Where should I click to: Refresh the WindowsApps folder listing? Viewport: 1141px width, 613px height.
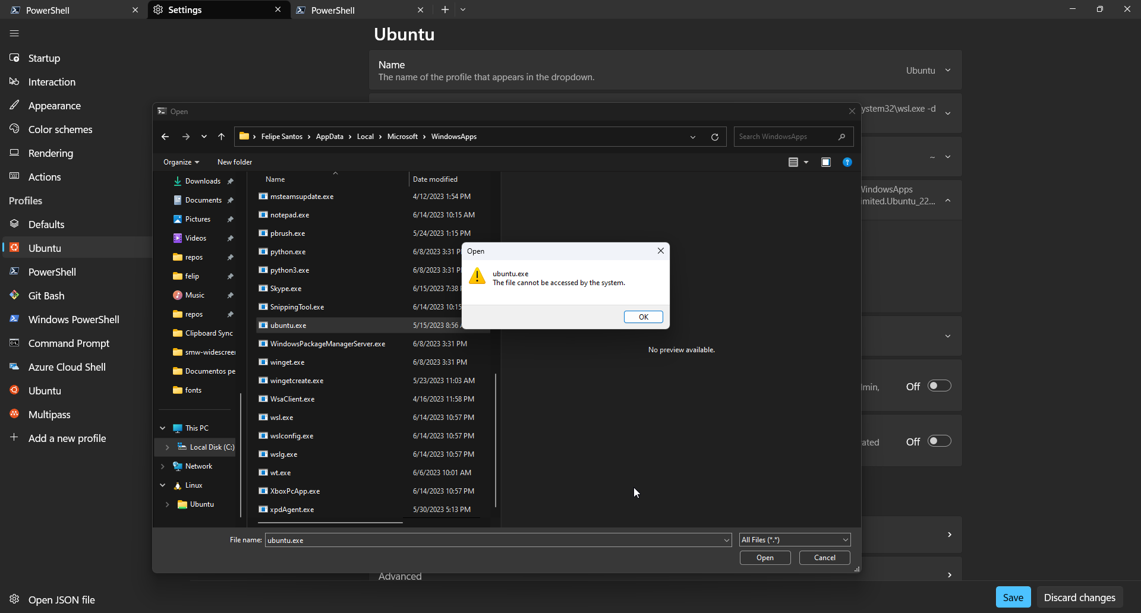tap(714, 137)
